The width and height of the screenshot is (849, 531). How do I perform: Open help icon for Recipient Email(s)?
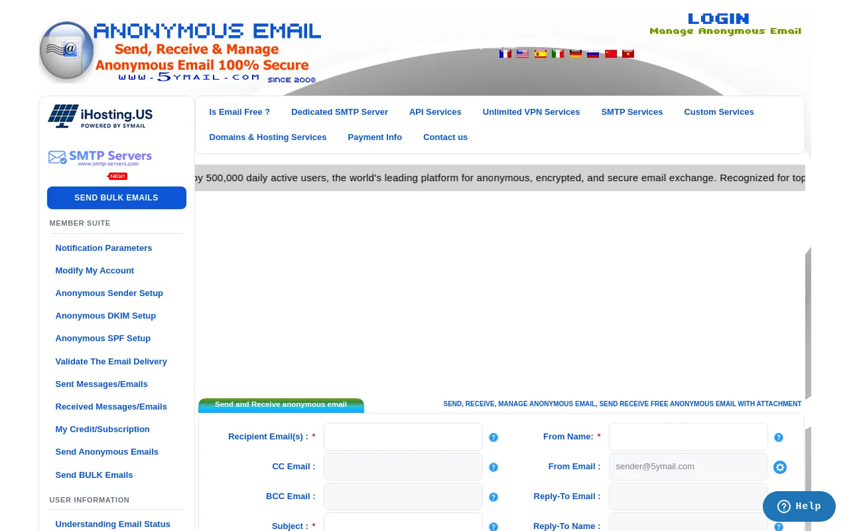click(493, 437)
